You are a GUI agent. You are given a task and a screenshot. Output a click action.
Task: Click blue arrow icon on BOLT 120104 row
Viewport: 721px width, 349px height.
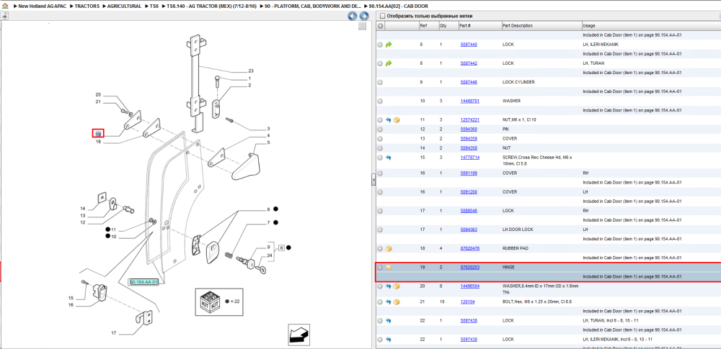[388, 302]
